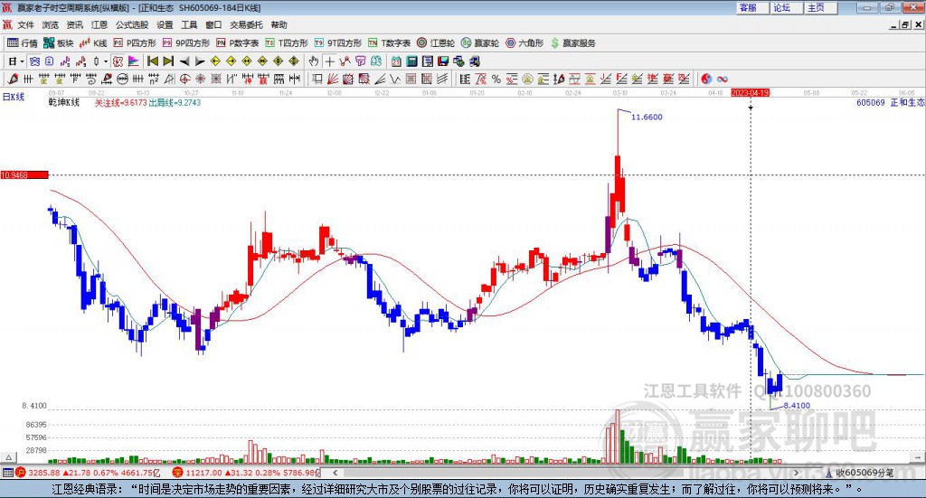
Task: Open the 帮助 menu
Action: [279, 24]
